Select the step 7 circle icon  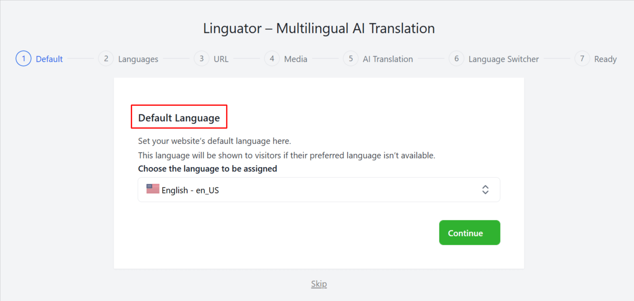tap(582, 59)
